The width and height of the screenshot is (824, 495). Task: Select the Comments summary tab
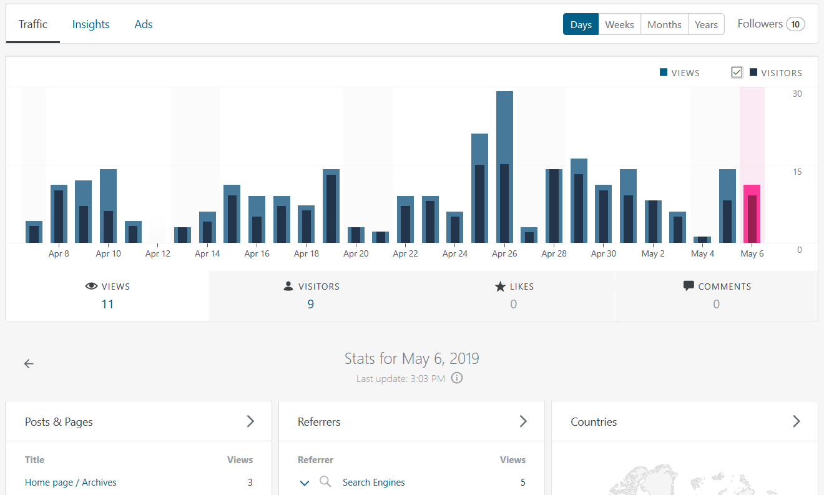point(716,296)
